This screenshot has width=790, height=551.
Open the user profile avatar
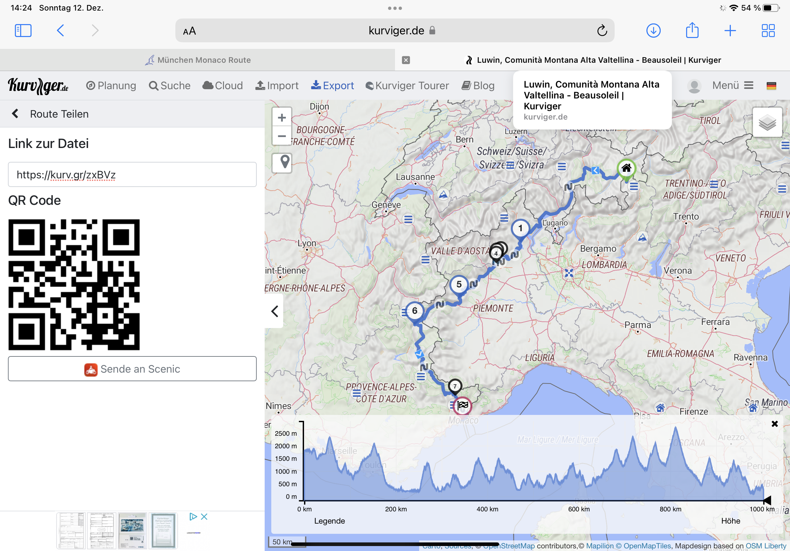click(x=694, y=86)
